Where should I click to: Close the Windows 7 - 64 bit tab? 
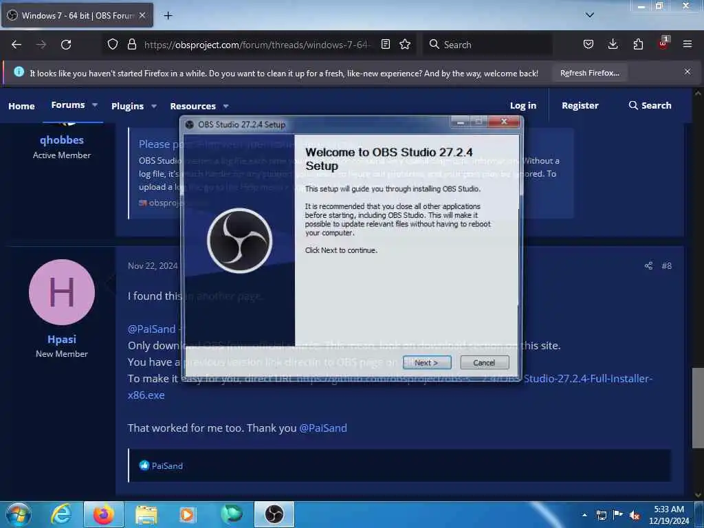point(142,15)
